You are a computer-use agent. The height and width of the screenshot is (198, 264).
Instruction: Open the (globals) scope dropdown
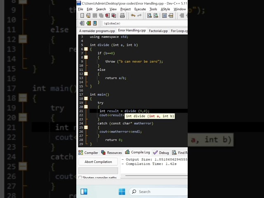click(x=145, y=23)
